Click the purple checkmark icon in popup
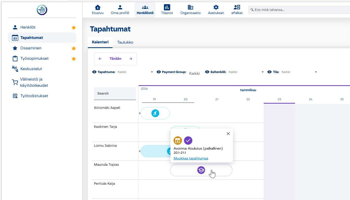 [x=188, y=141]
